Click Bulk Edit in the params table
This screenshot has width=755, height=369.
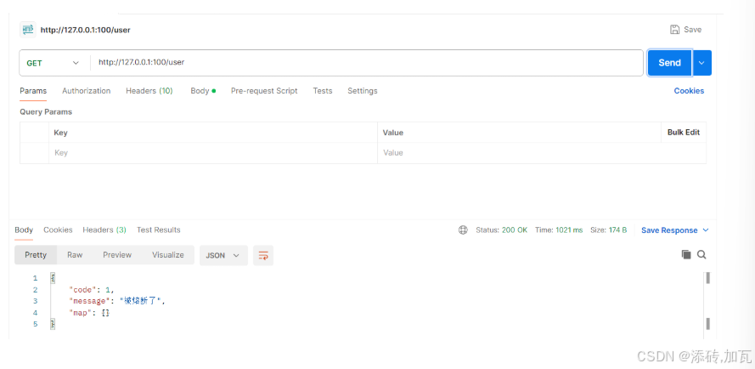(684, 132)
